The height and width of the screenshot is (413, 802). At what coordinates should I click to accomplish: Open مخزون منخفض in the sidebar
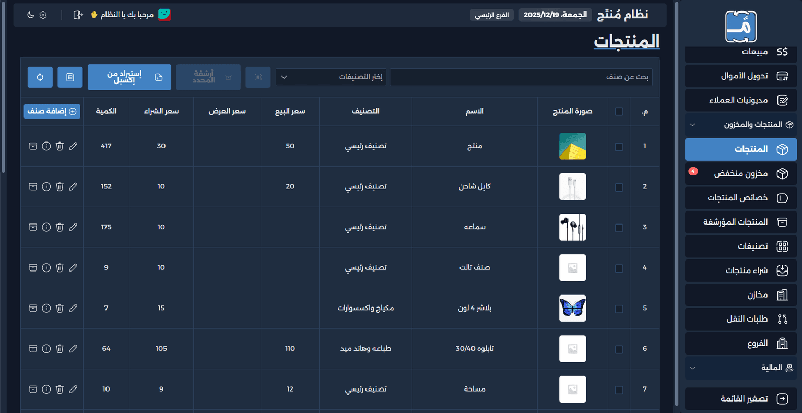tap(741, 173)
